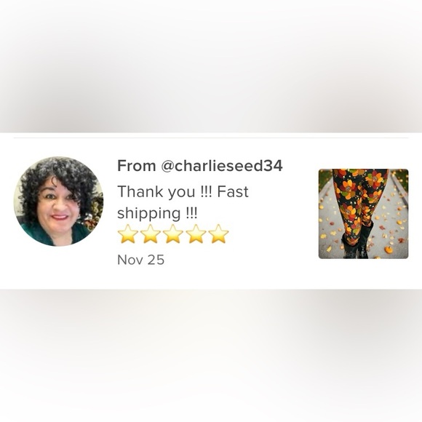The height and width of the screenshot is (422, 422).
Task: Select the fifth gold star rating
Action: 218,234
